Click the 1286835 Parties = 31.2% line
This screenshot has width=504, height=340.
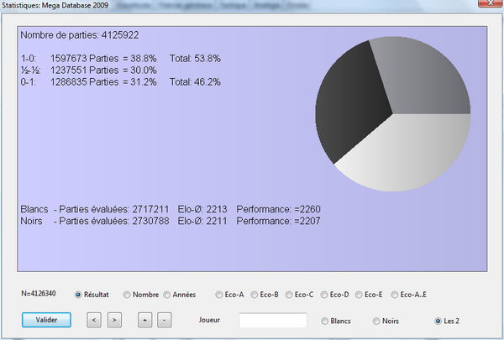(x=103, y=82)
